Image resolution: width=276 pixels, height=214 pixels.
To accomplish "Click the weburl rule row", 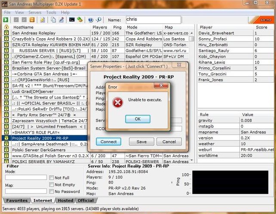I will pos(236,150).
